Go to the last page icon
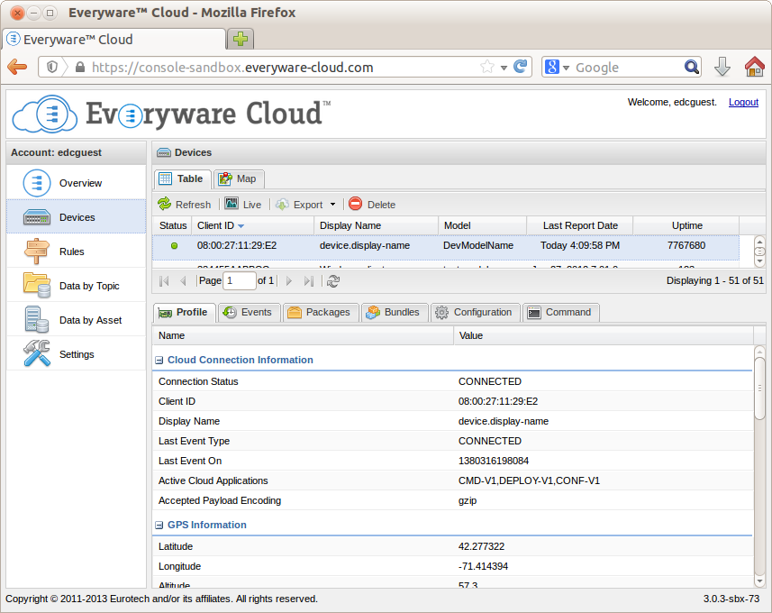 [x=309, y=281]
